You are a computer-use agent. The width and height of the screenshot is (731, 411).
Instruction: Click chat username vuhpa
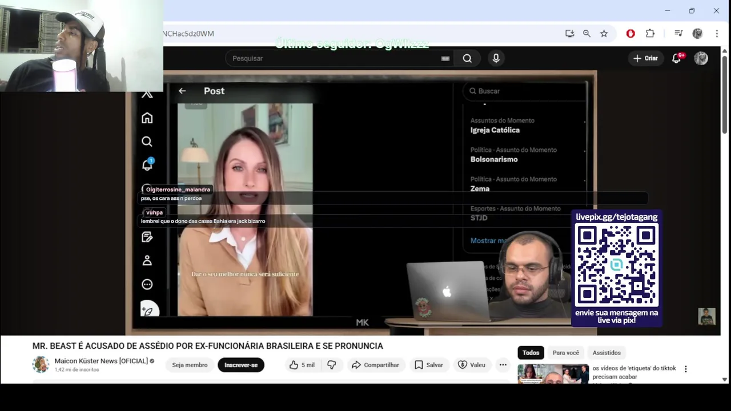[154, 212]
